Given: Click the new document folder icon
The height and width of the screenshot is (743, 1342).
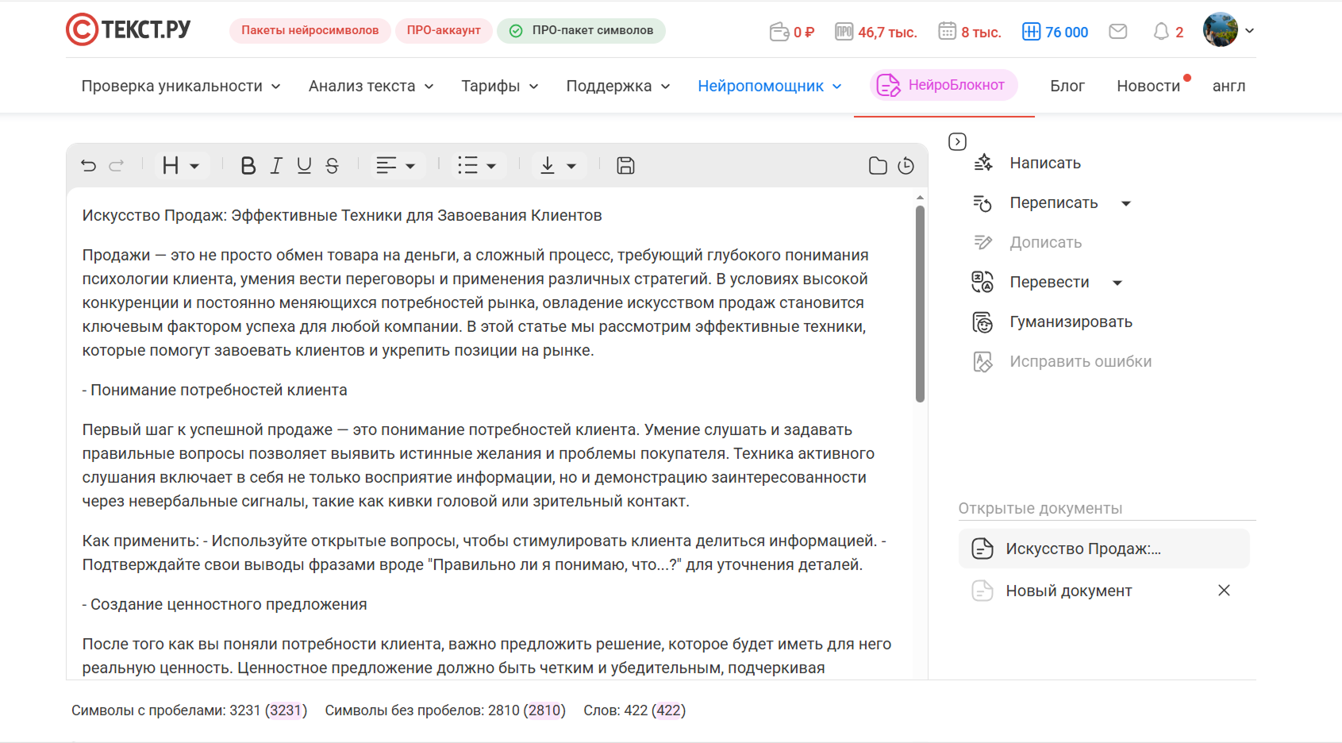Looking at the screenshot, I should pyautogui.click(x=877, y=165).
